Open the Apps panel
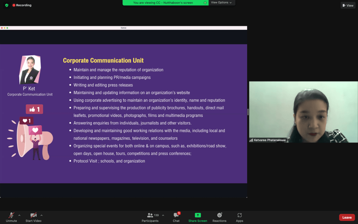 [239, 215]
